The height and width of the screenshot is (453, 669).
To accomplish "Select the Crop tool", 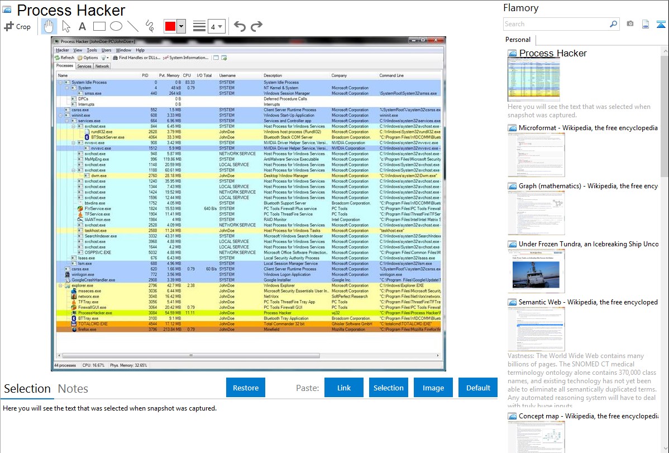I will click(x=17, y=26).
